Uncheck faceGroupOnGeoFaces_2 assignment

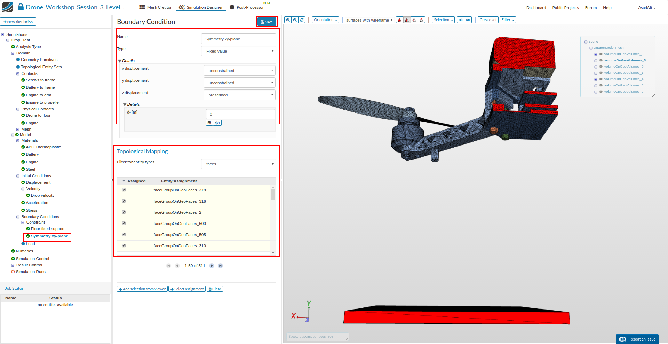[x=124, y=212]
